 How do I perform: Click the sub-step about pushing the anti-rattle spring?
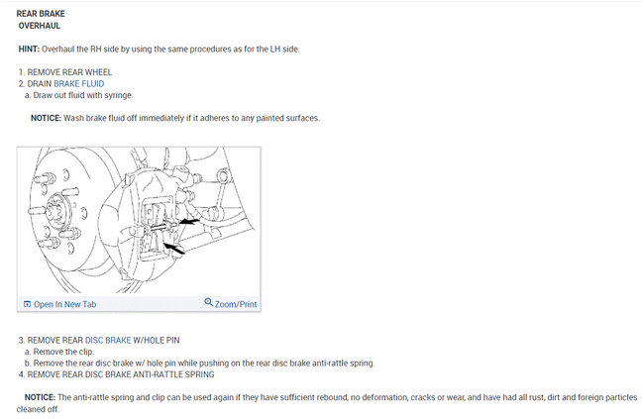tap(199, 364)
